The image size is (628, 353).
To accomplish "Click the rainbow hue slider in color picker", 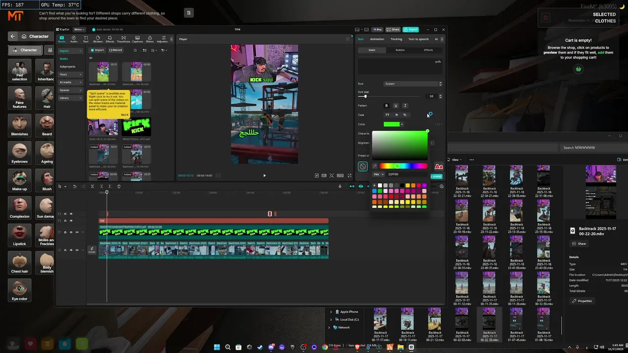I will (x=403, y=166).
